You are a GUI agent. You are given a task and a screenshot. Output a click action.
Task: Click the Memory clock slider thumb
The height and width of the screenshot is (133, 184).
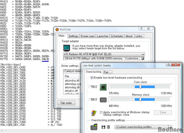coord(140,99)
